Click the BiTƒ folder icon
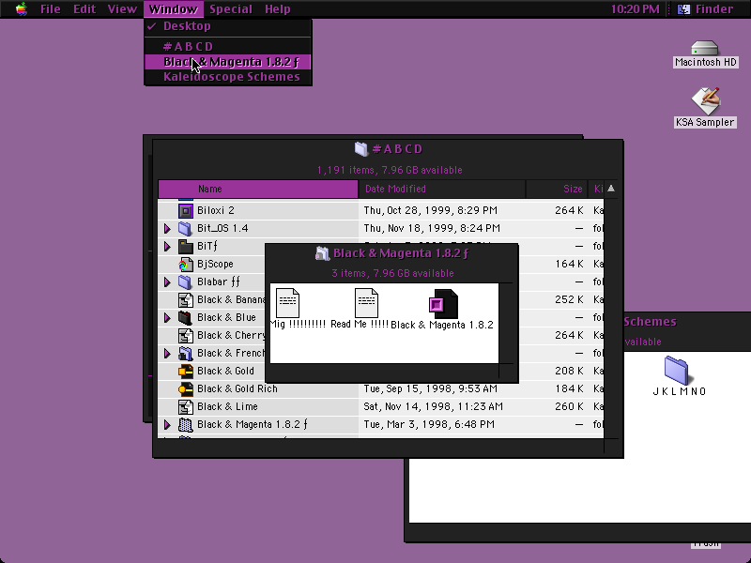 (x=185, y=246)
